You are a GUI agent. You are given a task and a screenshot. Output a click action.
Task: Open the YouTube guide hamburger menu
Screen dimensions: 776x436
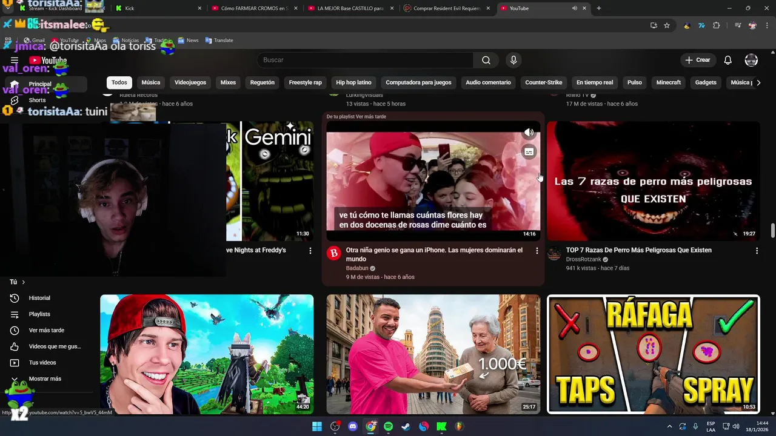coord(15,60)
